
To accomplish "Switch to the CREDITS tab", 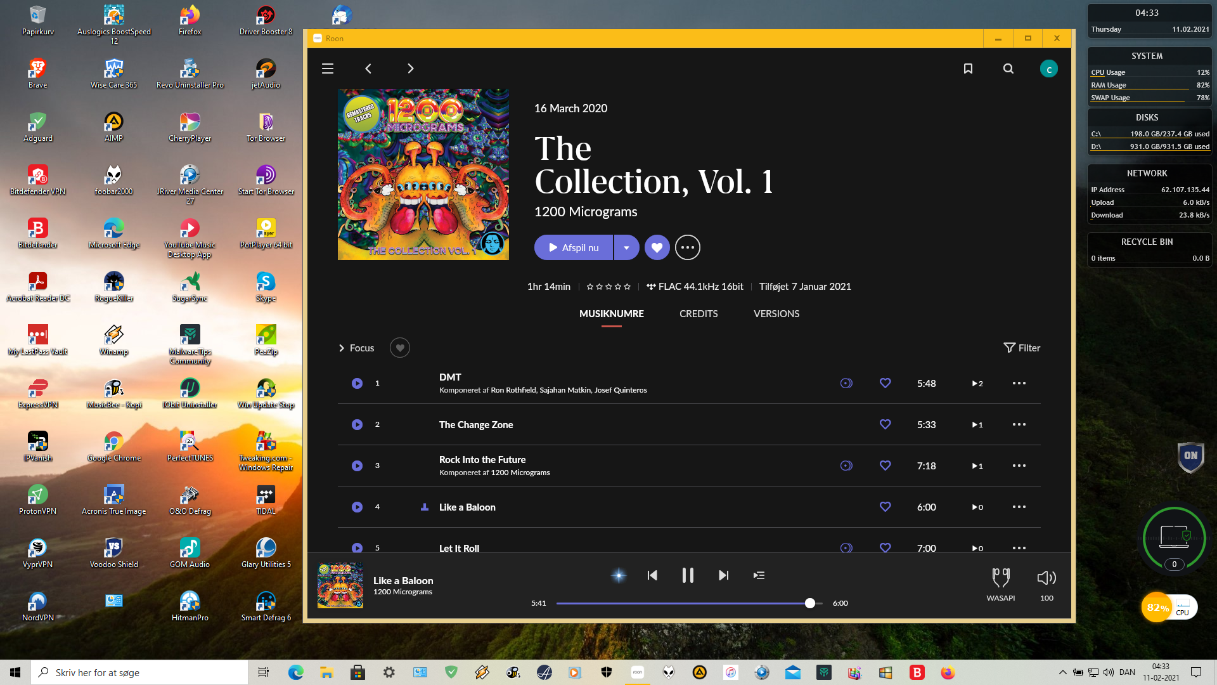I will click(699, 313).
